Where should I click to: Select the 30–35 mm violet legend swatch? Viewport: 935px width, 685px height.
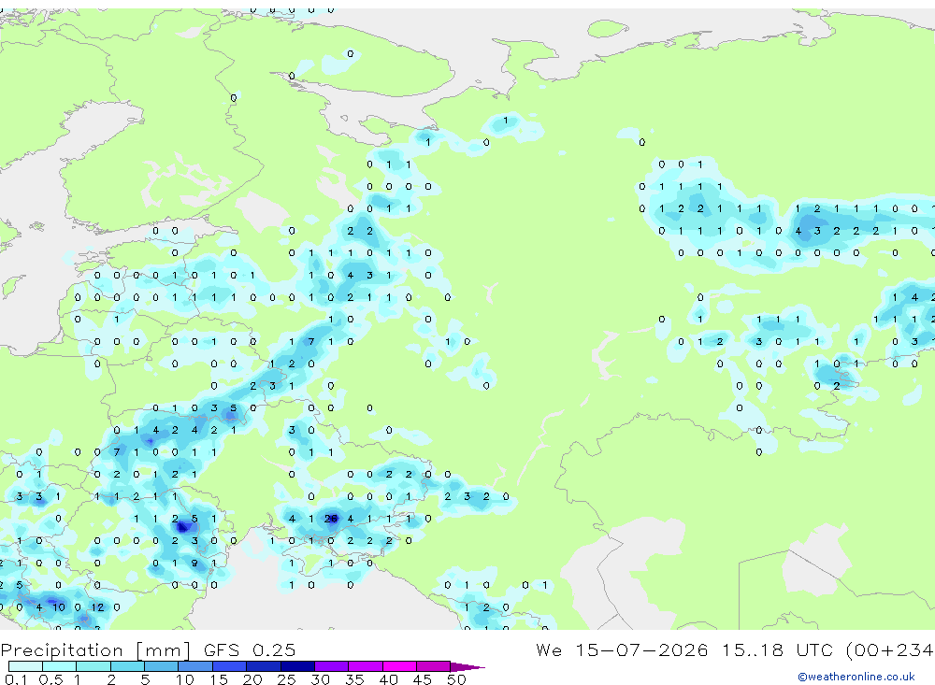click(x=332, y=666)
